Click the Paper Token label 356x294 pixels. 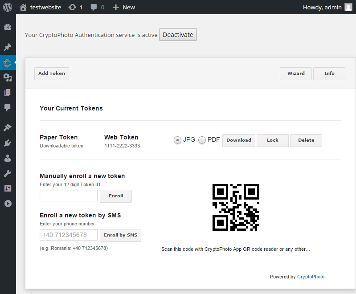click(58, 137)
